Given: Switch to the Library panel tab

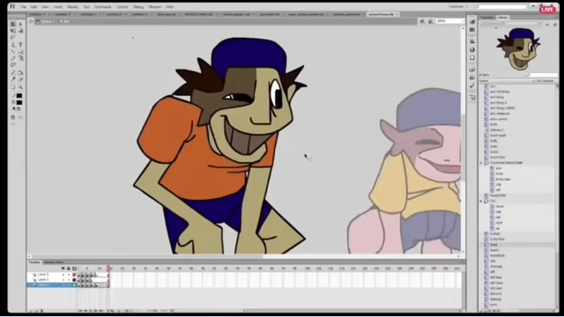Looking at the screenshot, I should (503, 18).
